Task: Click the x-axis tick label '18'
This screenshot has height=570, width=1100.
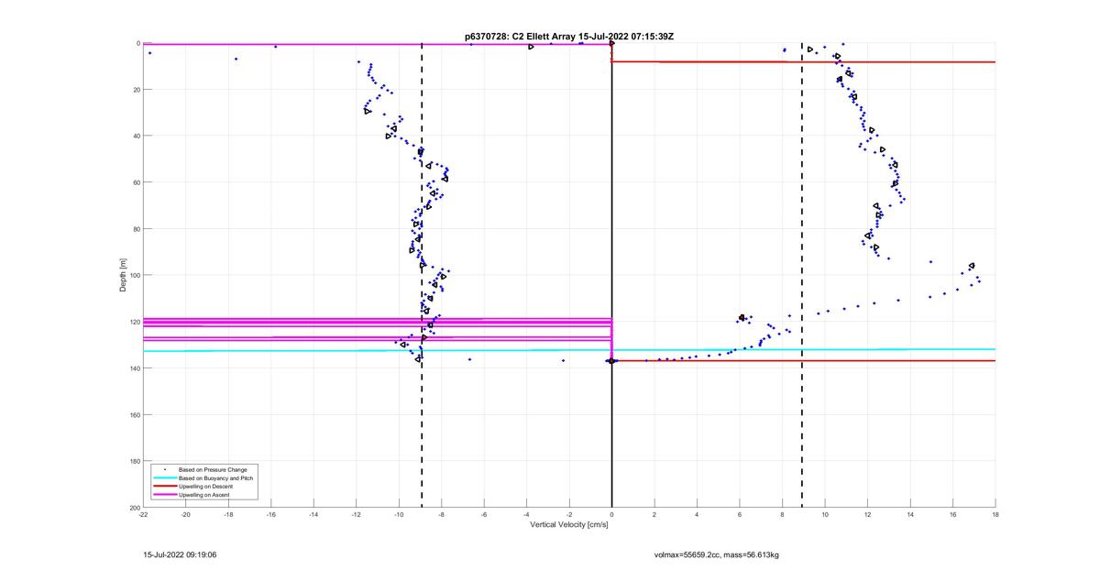Action: [x=995, y=515]
